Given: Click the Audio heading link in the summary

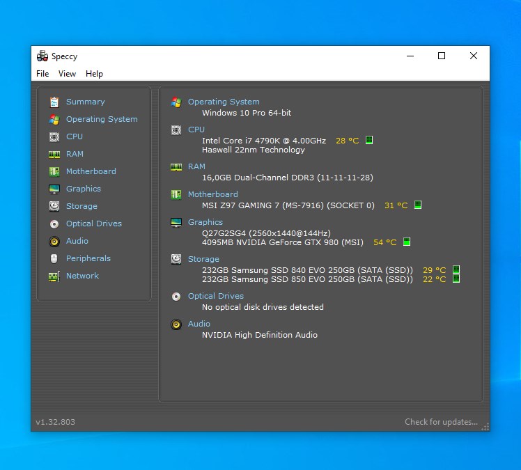Looking at the screenshot, I should pos(199,324).
